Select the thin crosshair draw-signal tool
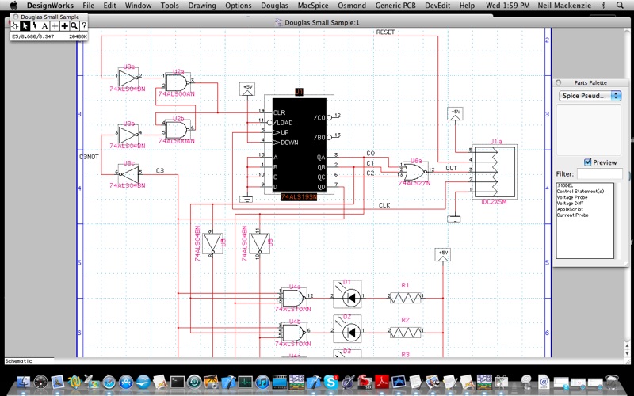Image resolution: width=634 pixels, height=396 pixels. pos(54,26)
